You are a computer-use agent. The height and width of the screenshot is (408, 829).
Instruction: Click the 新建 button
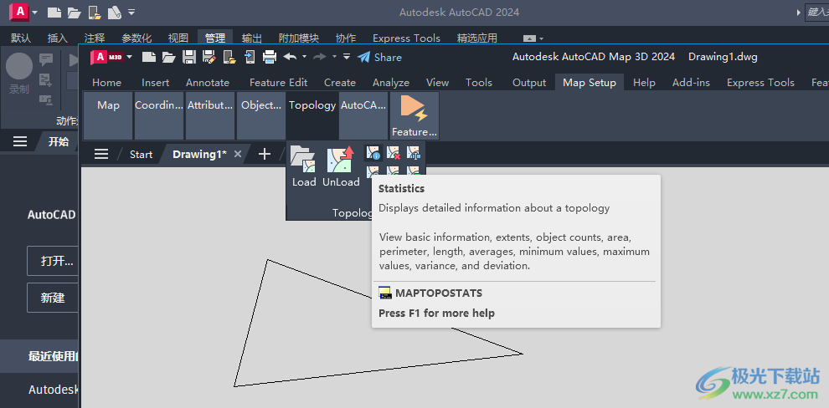coord(53,298)
